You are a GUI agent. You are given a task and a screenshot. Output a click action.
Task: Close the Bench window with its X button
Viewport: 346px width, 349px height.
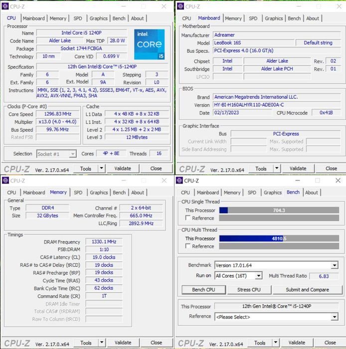coord(338,180)
